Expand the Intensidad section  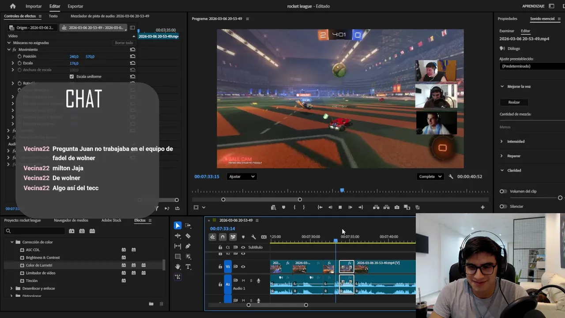501,141
